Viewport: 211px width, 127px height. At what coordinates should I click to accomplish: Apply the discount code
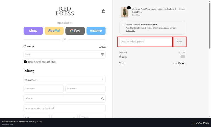pos(179,42)
